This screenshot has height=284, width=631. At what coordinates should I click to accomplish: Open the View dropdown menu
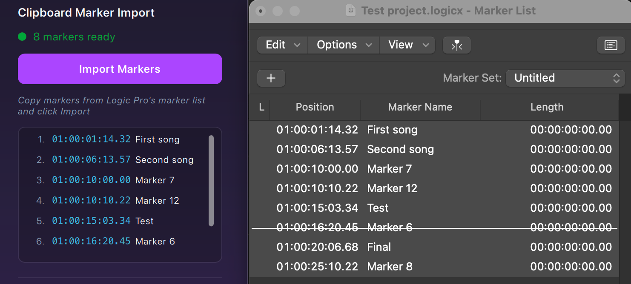tap(407, 45)
